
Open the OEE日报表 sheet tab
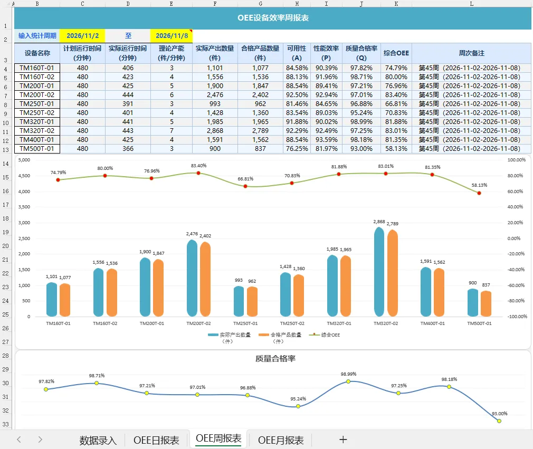tap(156, 440)
